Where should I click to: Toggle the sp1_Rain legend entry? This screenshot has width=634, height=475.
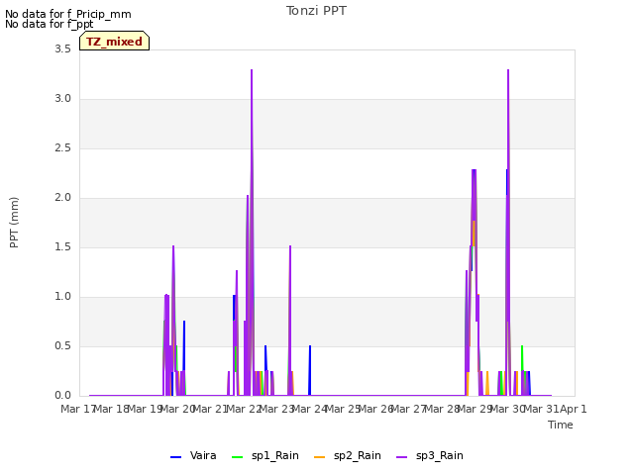(265, 456)
